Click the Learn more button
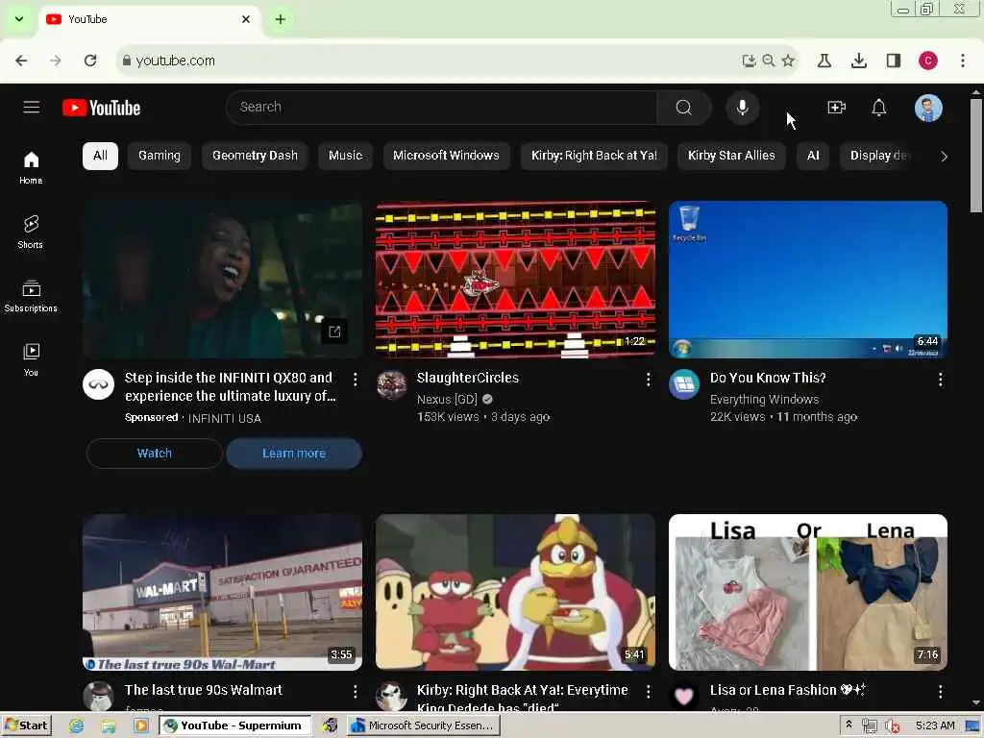Viewport: 984px width, 738px height. click(294, 454)
